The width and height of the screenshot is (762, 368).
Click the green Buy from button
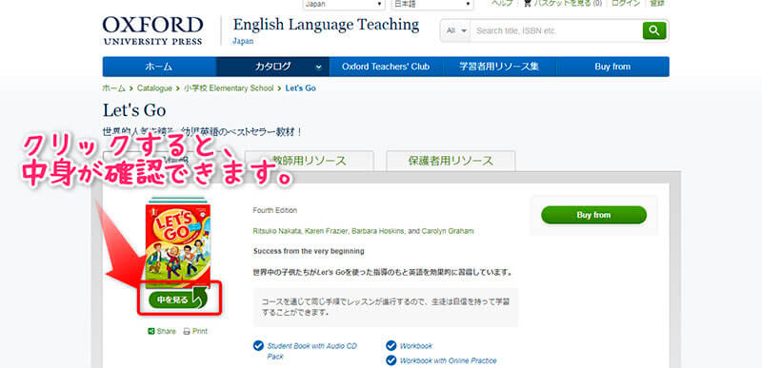593,215
